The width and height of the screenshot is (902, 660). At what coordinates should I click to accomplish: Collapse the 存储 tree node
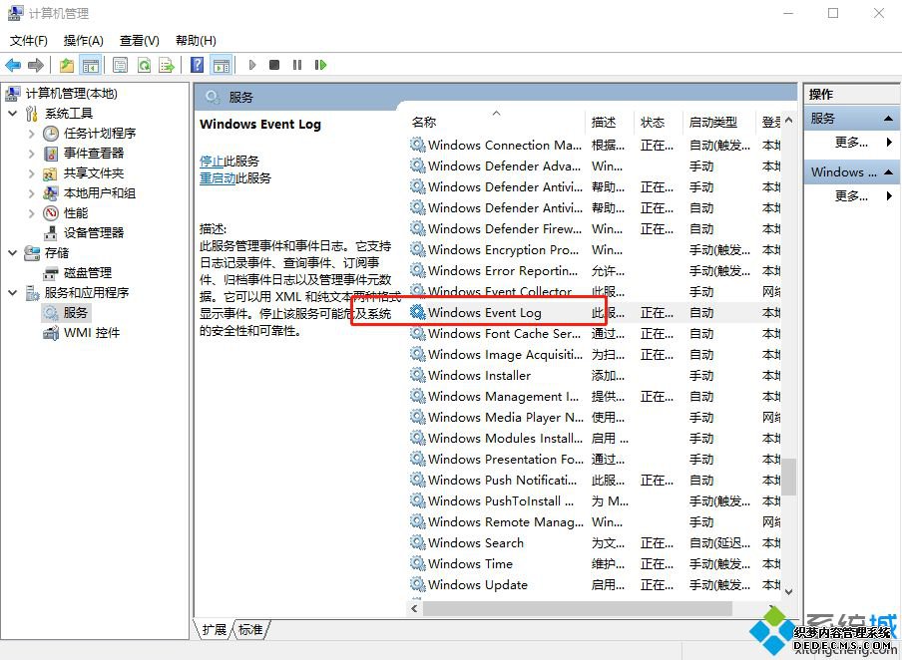click(x=12, y=253)
